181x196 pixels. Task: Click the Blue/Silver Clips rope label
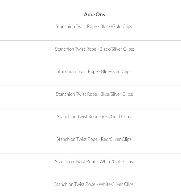(x=94, y=94)
